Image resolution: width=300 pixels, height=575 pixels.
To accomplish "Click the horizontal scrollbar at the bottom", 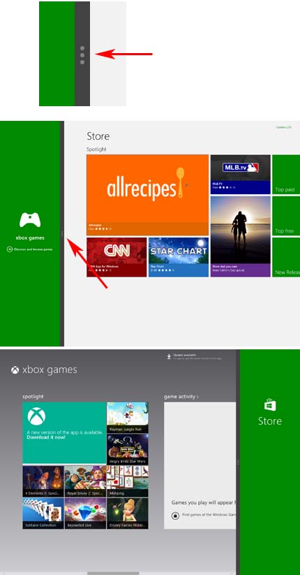I will (x=113, y=573).
